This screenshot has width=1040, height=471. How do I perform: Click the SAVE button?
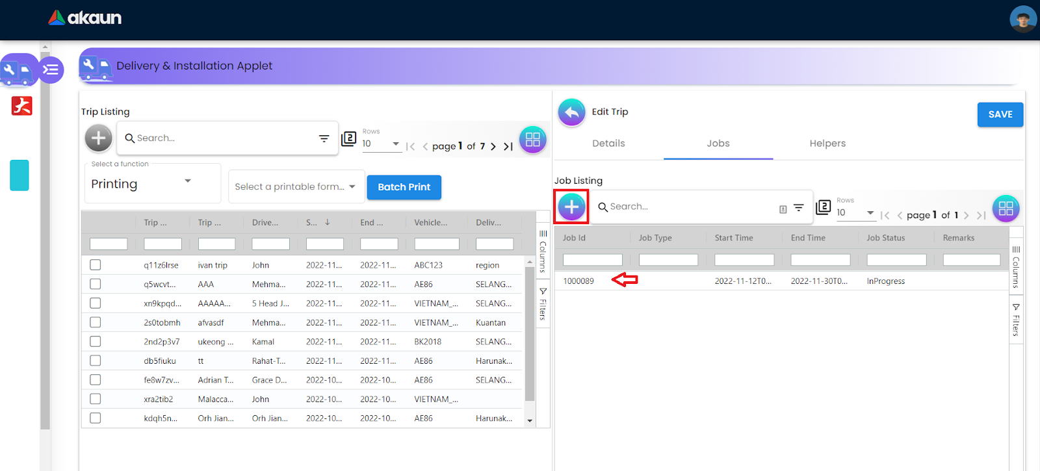coord(1000,114)
